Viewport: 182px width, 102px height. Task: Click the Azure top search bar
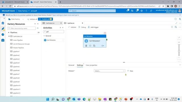click(x=92, y=11)
